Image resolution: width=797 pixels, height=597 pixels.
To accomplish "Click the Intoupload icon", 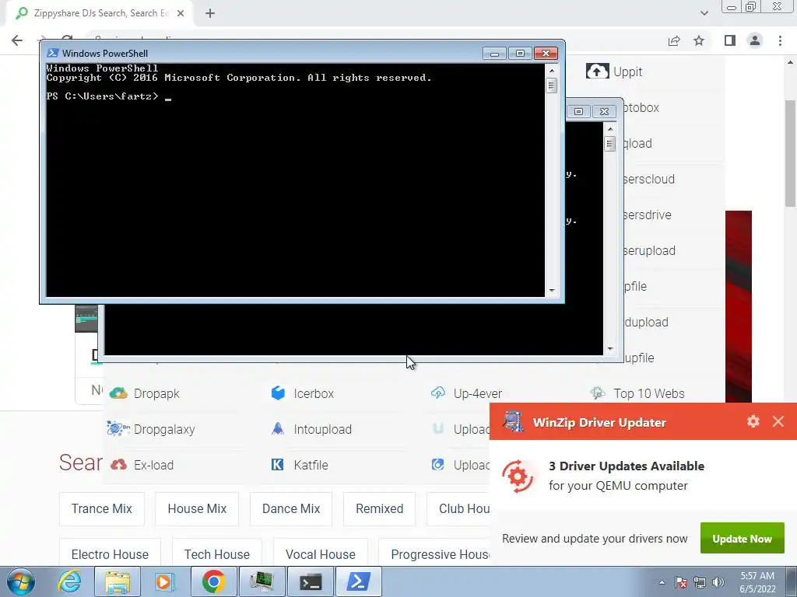I will click(278, 429).
